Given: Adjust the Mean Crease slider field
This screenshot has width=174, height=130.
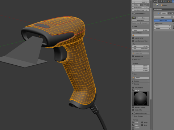Looking at the screenshot, I should coord(140,8).
